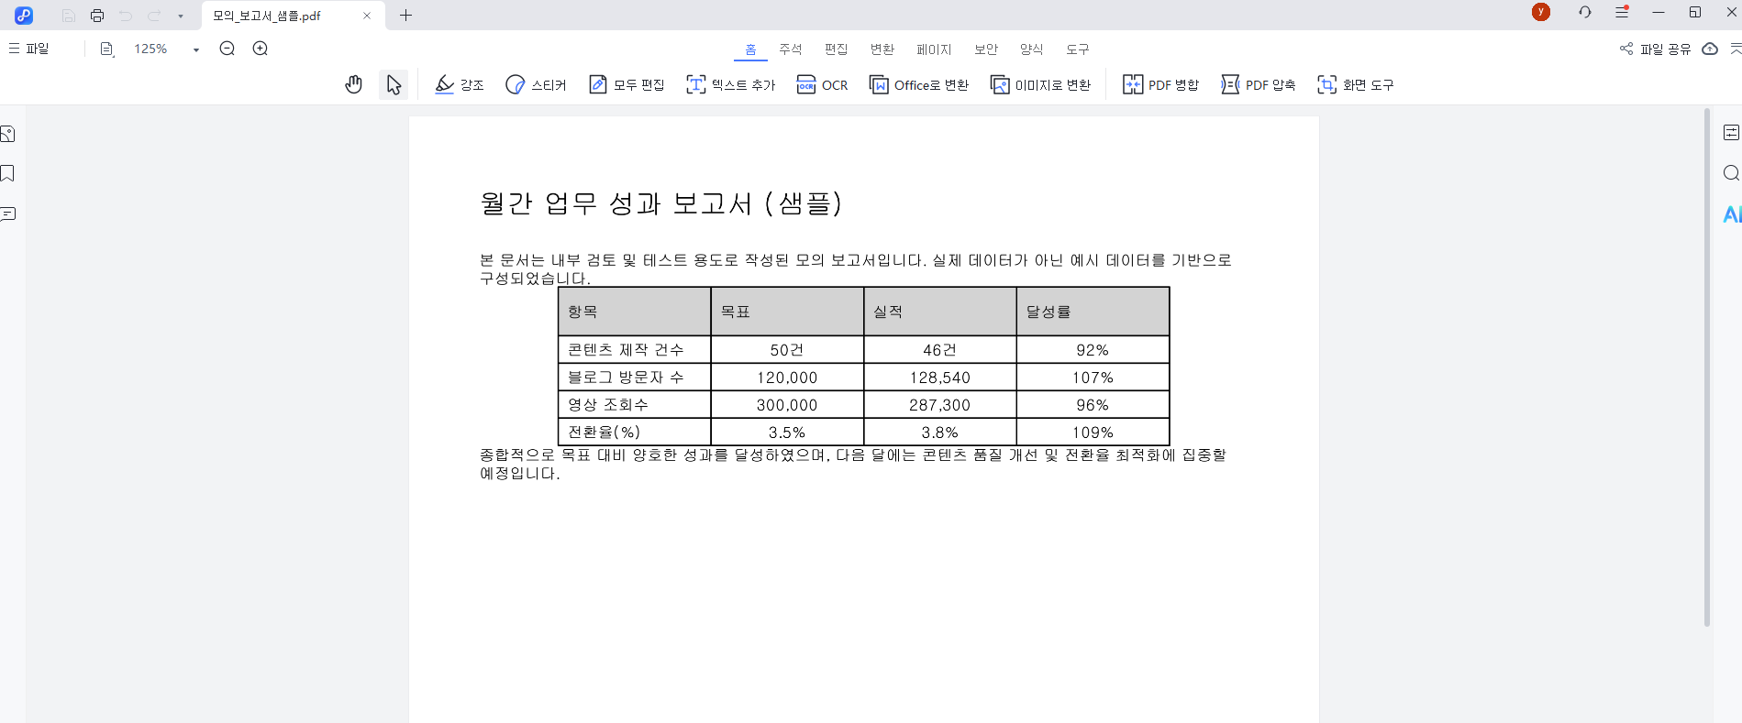Close the 모의_보고서_샘플.pdf tab
The width and height of the screenshot is (1742, 723).
tap(367, 16)
